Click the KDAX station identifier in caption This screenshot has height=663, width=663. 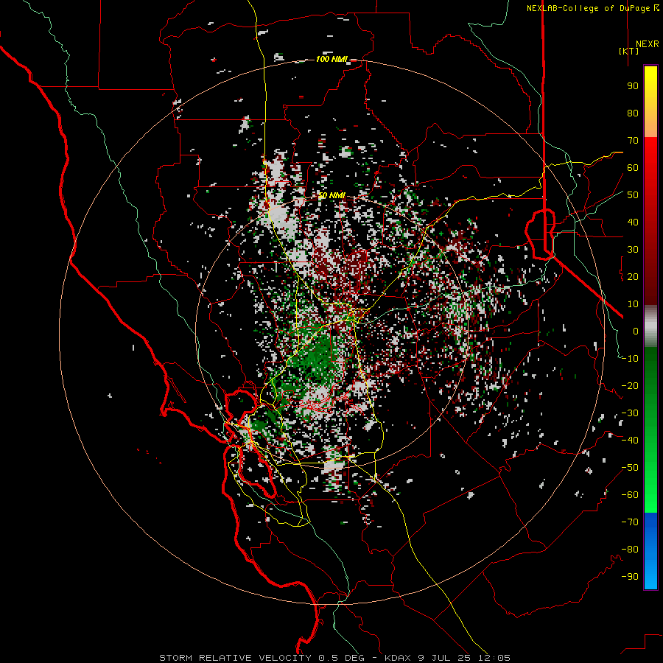[398, 658]
